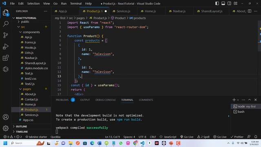Open styles.module.css in explorer
This screenshot has height=147, width=261.
36,68
